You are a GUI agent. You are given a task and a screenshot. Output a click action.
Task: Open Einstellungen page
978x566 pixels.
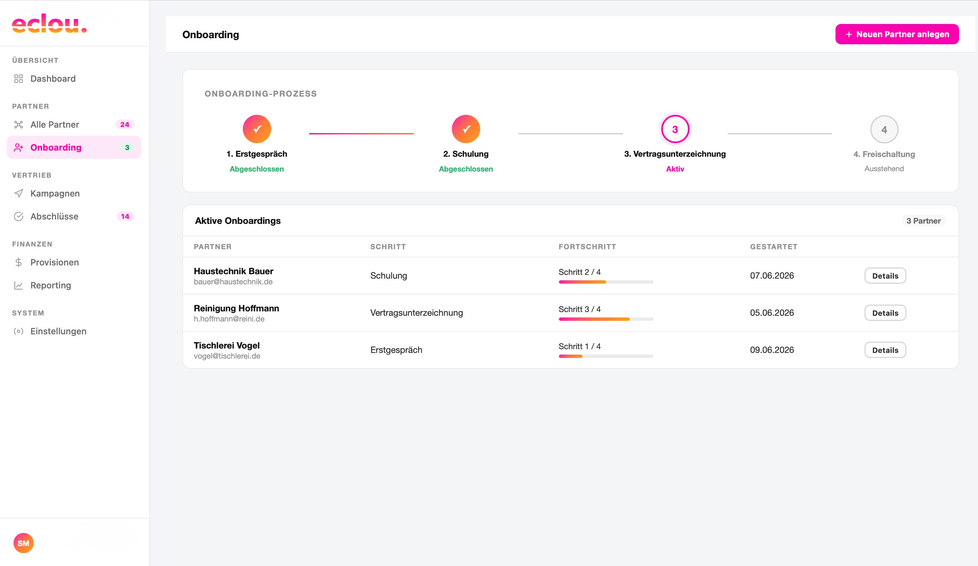74,331
